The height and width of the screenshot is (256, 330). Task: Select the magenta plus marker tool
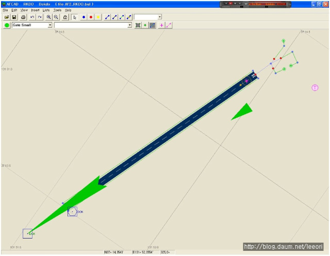point(161,25)
